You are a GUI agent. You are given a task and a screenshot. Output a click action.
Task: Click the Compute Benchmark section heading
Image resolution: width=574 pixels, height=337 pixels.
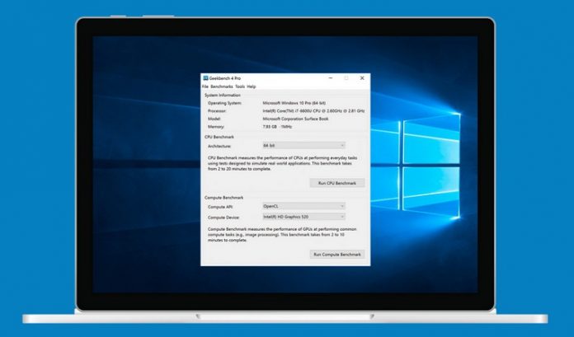223,198
